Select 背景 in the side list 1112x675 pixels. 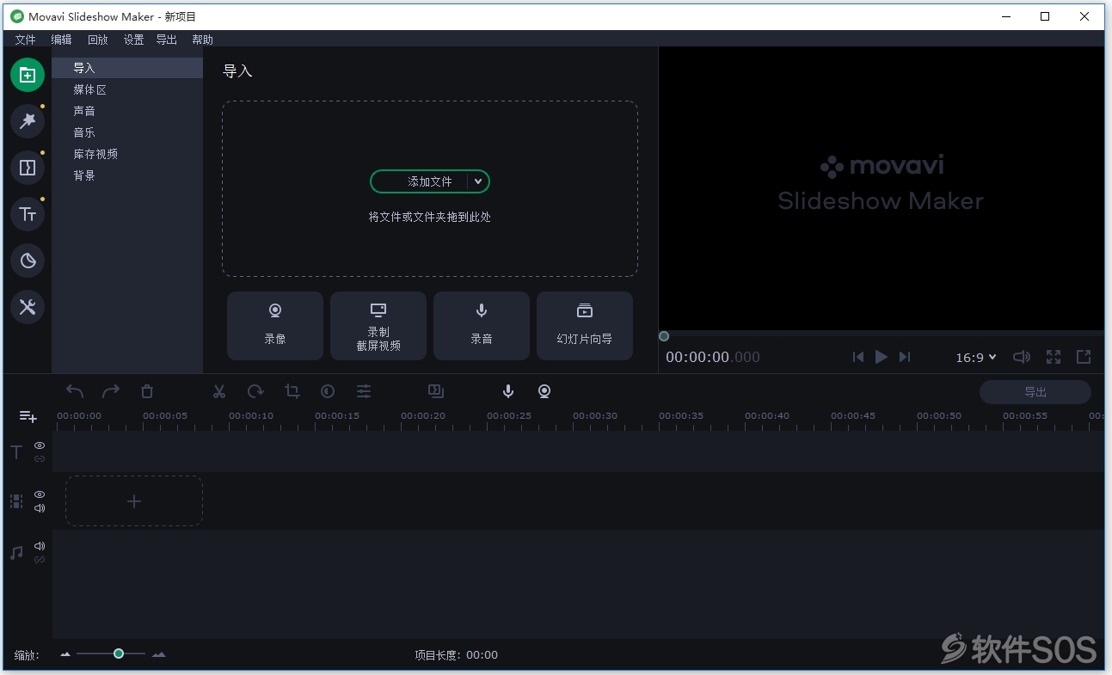point(127,175)
